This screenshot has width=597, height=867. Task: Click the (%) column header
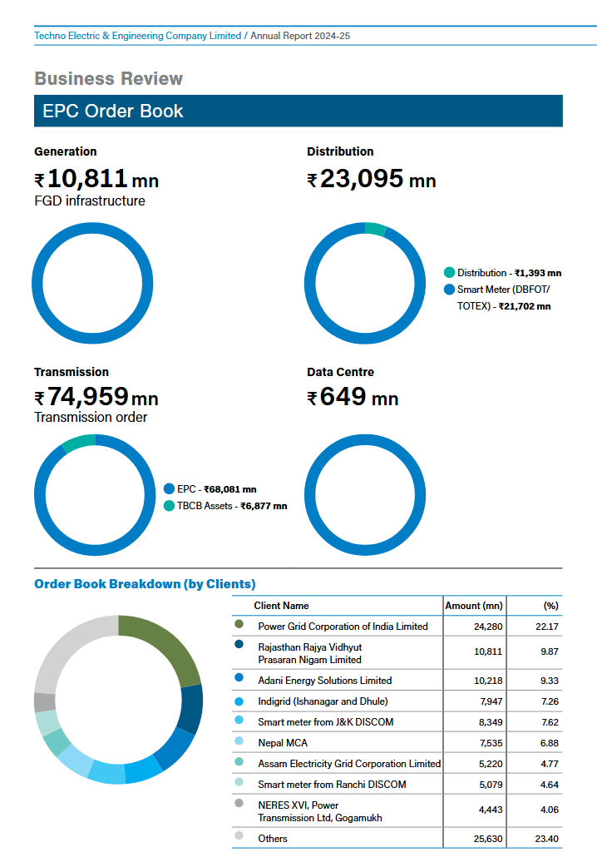(x=550, y=606)
